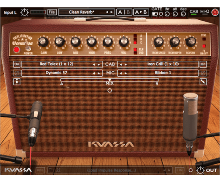This screenshot has height=183, width=220.
Task: Switch to the B preset slot
Action: tap(128, 12)
